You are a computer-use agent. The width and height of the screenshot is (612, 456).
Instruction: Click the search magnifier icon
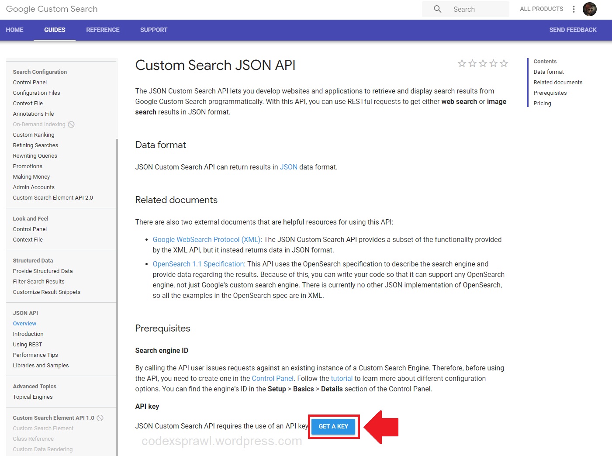(437, 9)
